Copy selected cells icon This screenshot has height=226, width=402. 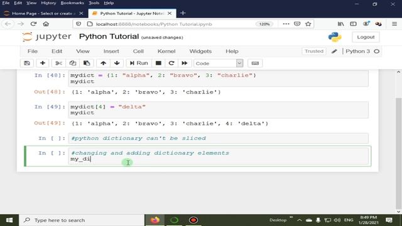tap(73, 63)
